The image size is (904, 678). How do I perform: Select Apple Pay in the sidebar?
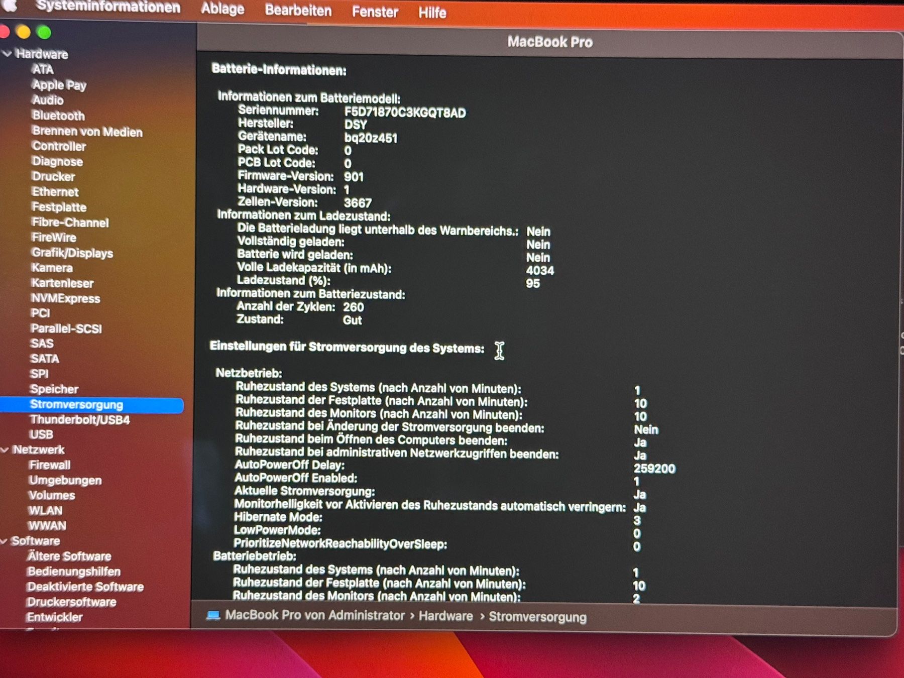coord(59,85)
